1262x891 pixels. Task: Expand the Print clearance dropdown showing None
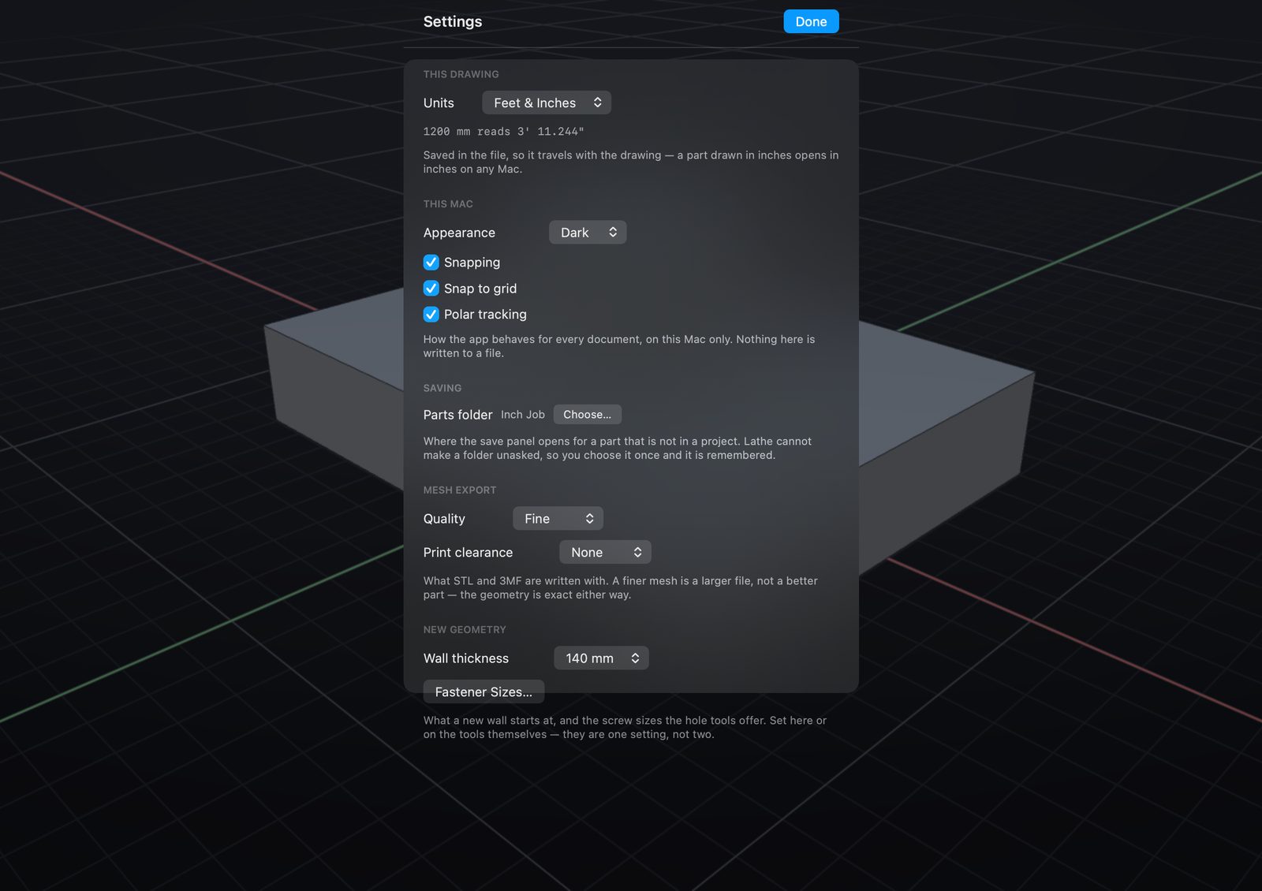[605, 553]
